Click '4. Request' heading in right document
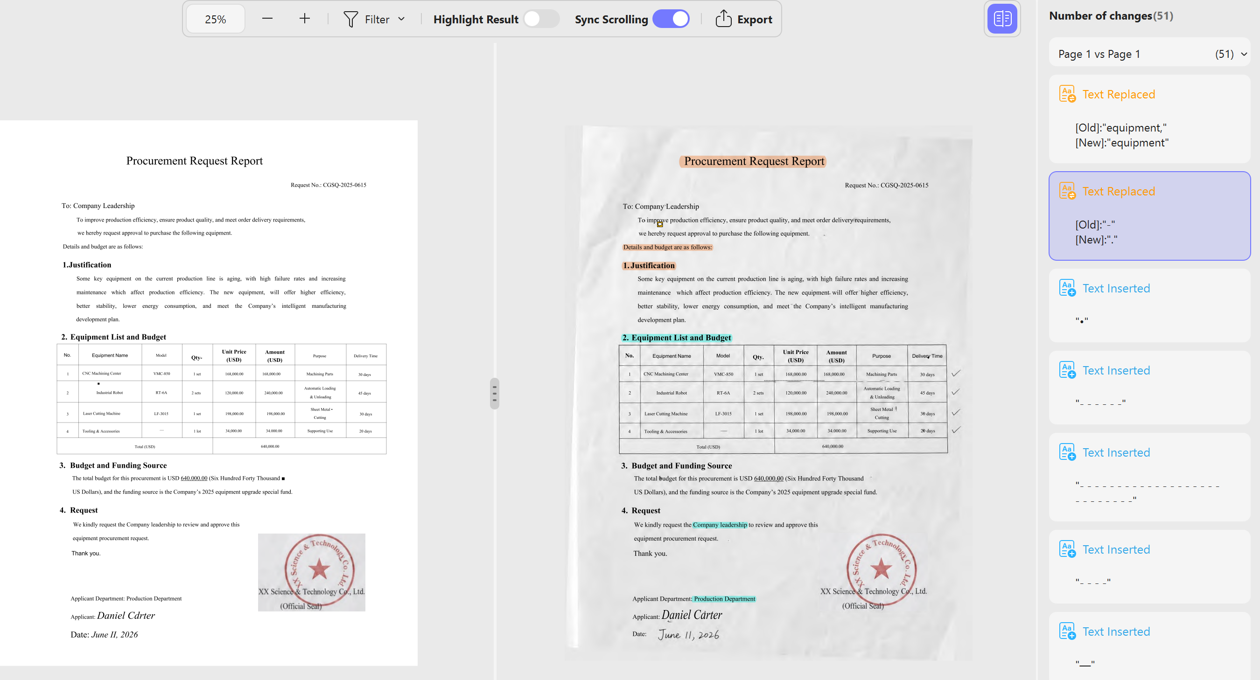 tap(641, 510)
